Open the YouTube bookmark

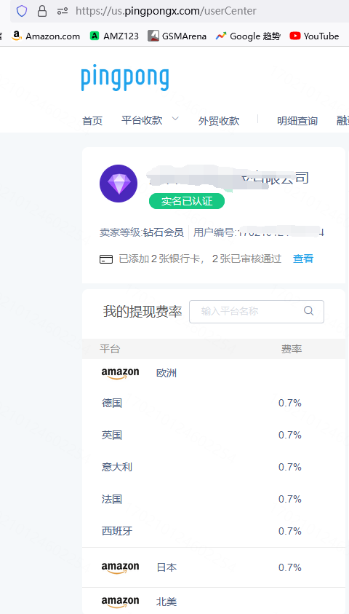[x=314, y=36]
